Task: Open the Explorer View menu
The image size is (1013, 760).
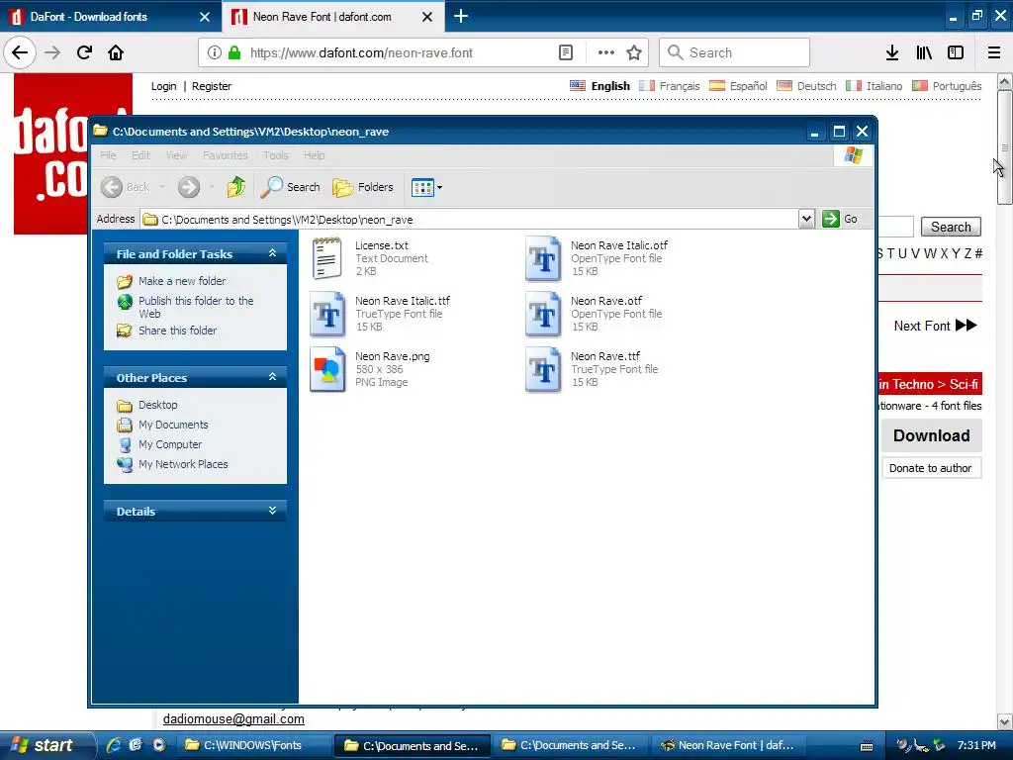Action: (176, 155)
